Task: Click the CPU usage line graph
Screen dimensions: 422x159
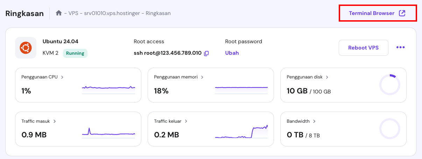Action: [108, 89]
